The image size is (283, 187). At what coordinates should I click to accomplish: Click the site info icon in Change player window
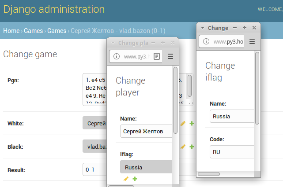pos(117,56)
